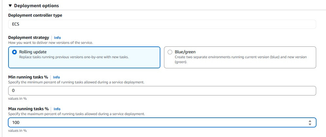
Task: Decrease Max running tasks with down arrow
Action: tap(310, 124)
